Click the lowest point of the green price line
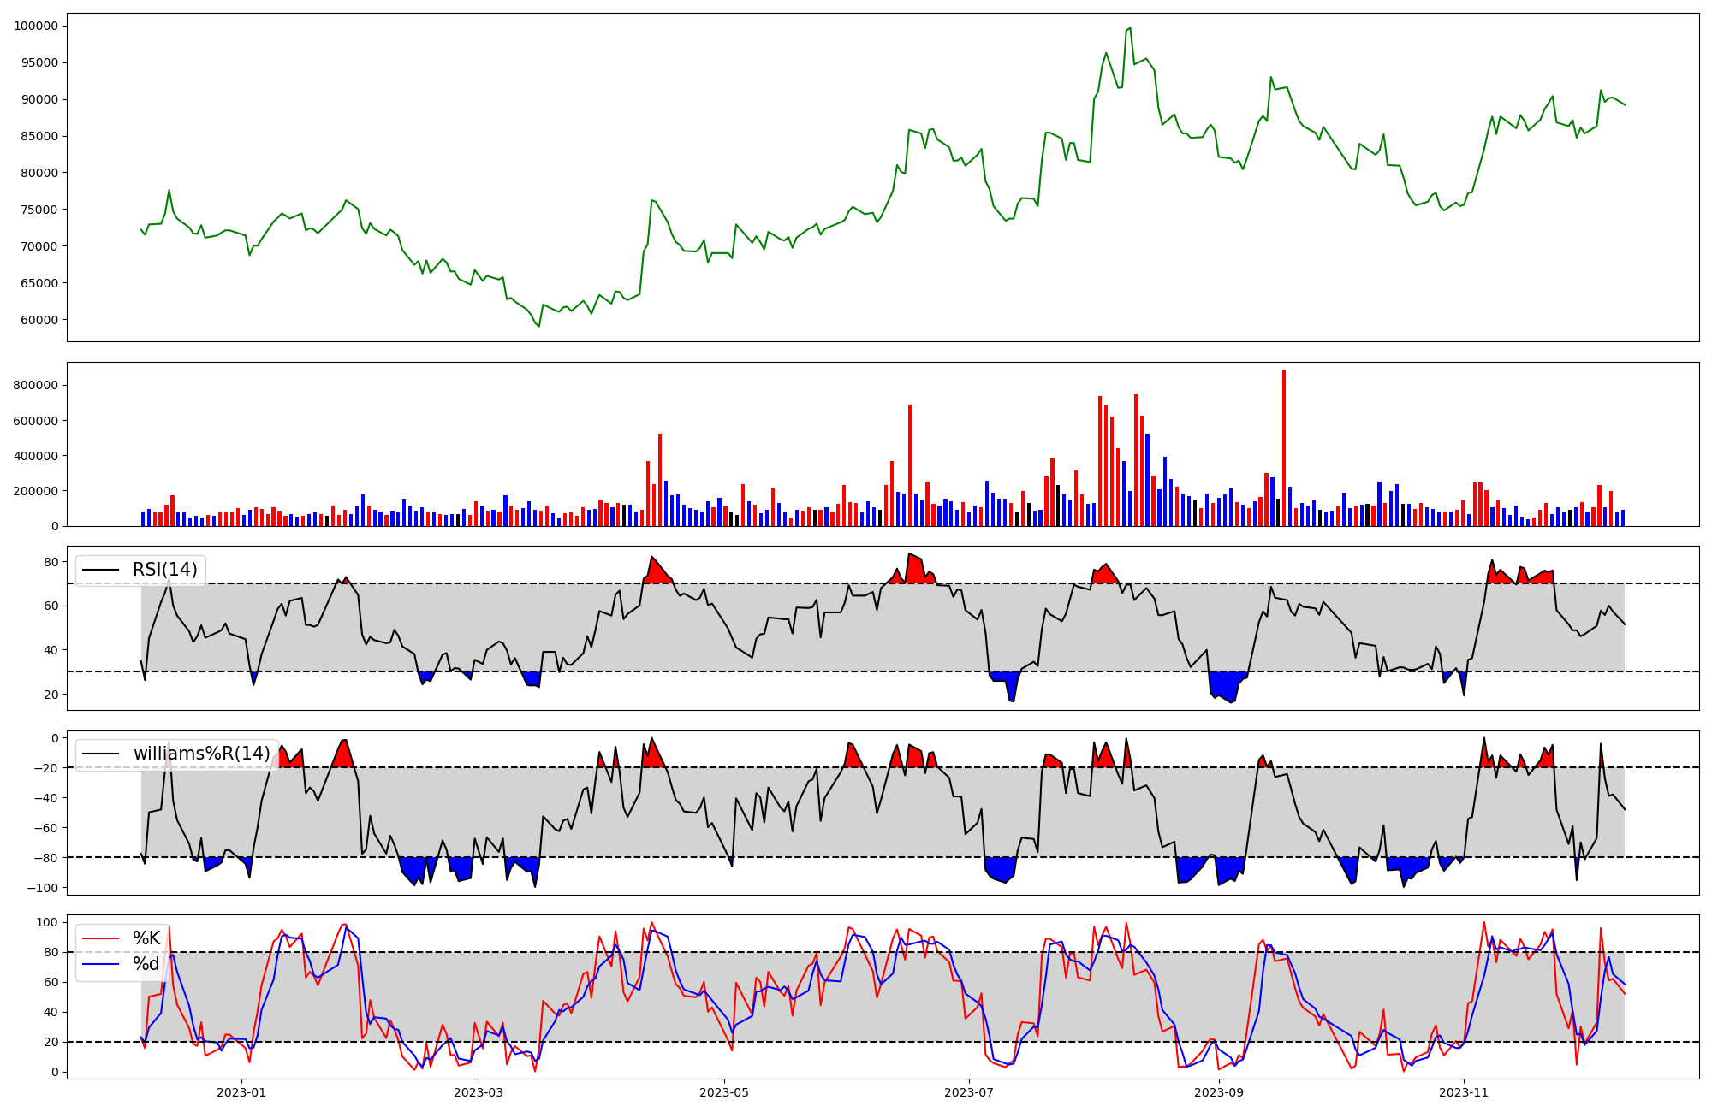Screen dimensions: 1712x1112 (538, 326)
